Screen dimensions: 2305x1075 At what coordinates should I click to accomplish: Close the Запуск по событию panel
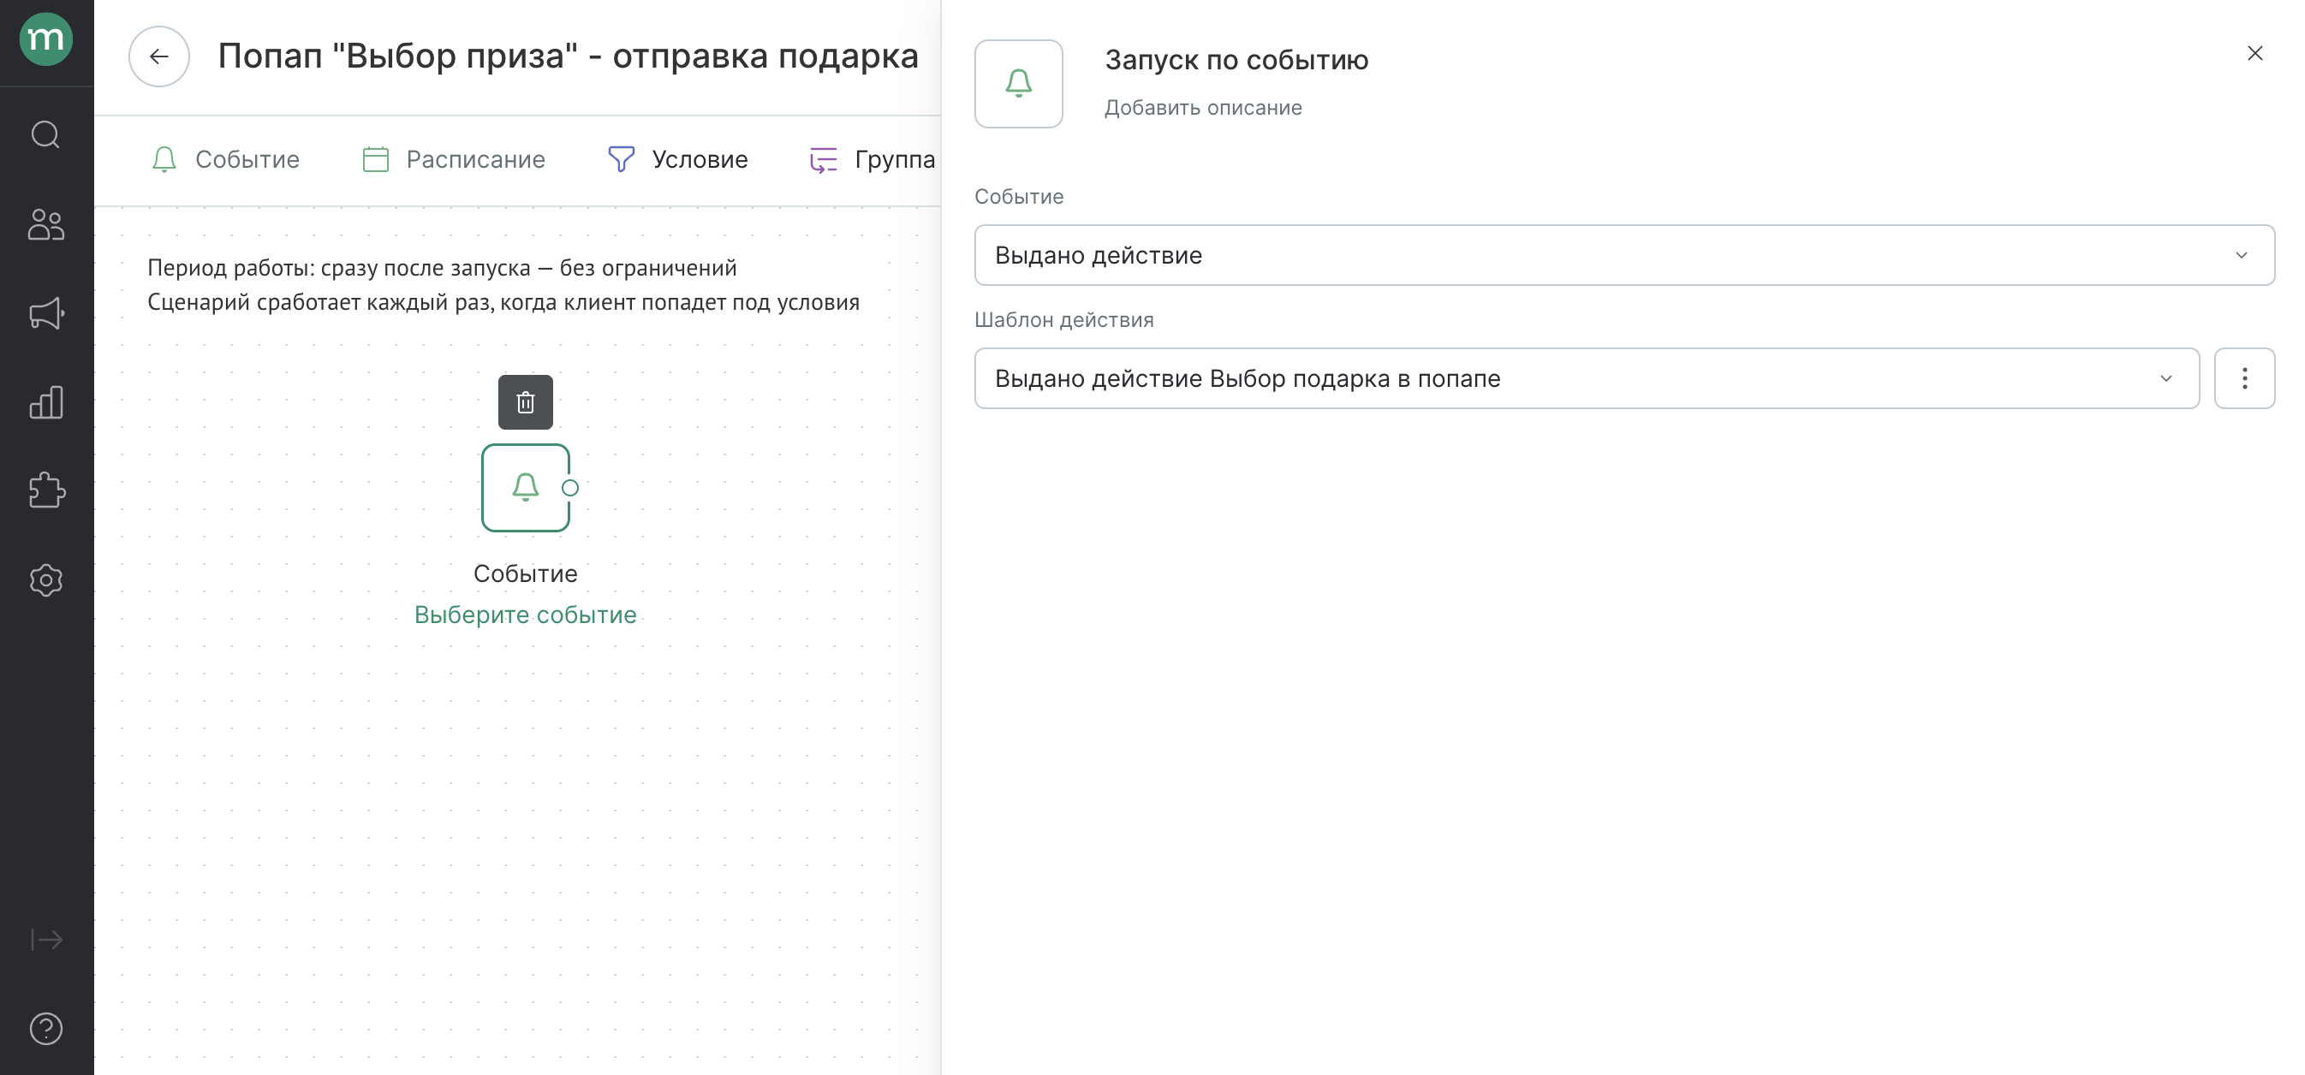[2254, 53]
